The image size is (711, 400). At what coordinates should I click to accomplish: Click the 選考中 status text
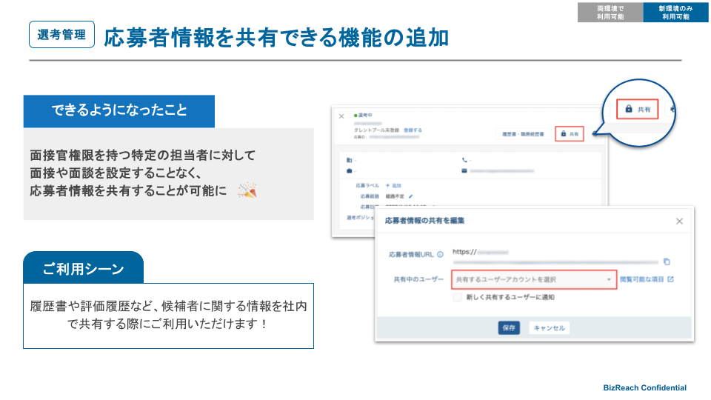click(x=365, y=116)
